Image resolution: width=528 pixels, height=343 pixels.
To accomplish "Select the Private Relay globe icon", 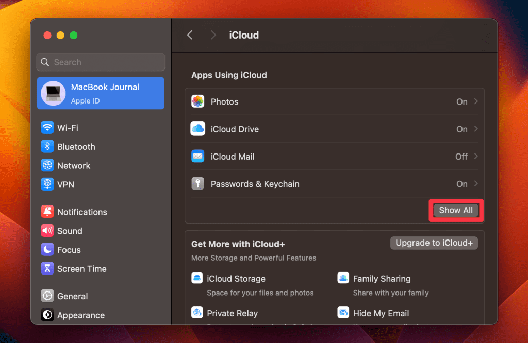I will click(197, 313).
